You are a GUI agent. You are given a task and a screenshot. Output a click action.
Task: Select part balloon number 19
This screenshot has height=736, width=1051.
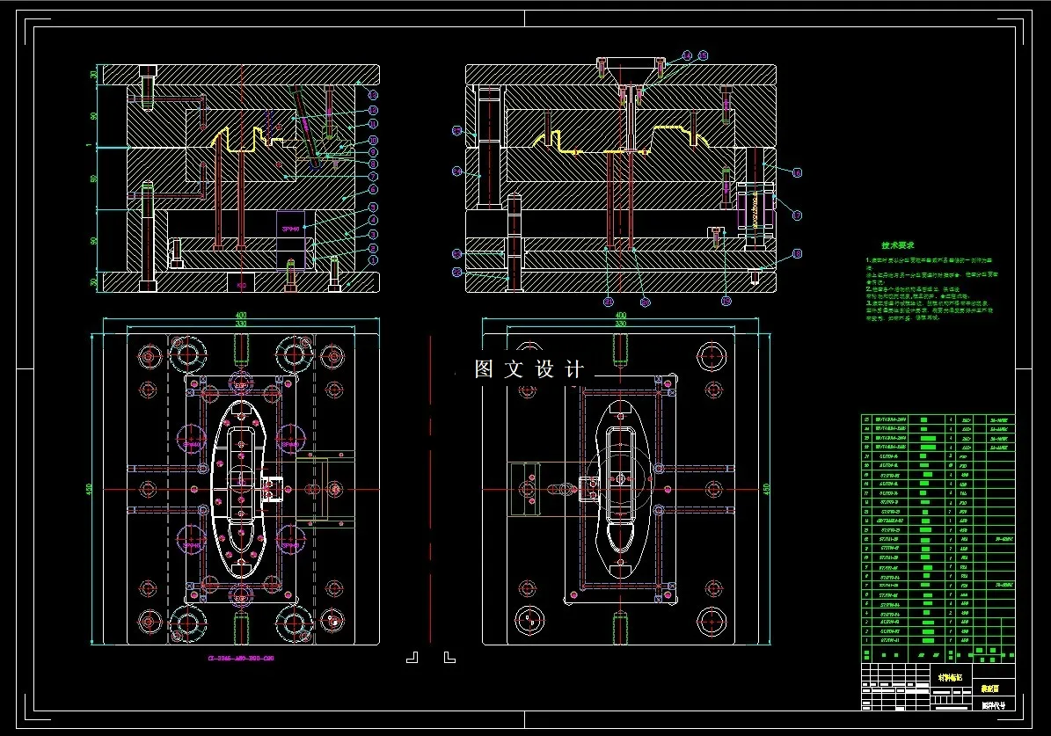(726, 301)
